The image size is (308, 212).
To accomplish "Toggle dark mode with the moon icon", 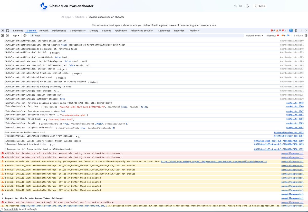I will coord(247,6).
